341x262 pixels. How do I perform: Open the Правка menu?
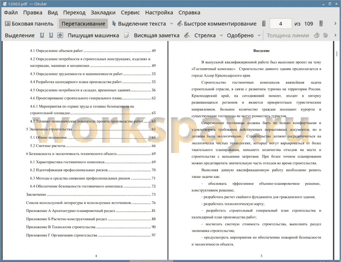33,13
